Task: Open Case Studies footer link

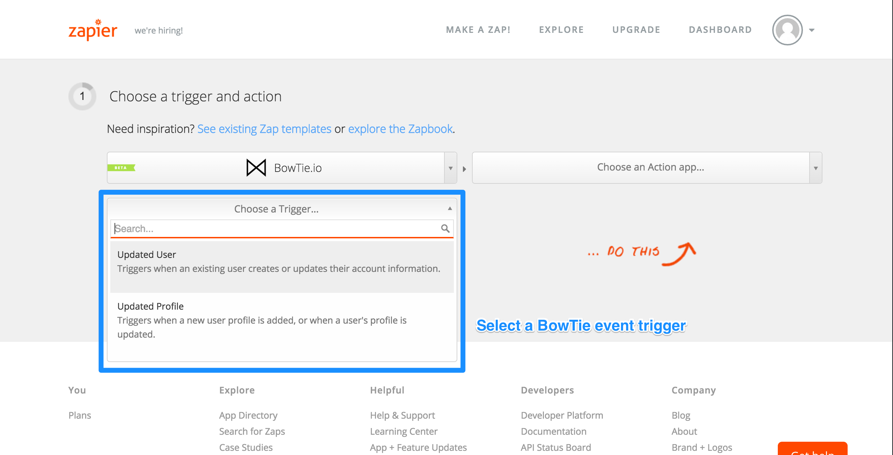Action: (x=246, y=447)
